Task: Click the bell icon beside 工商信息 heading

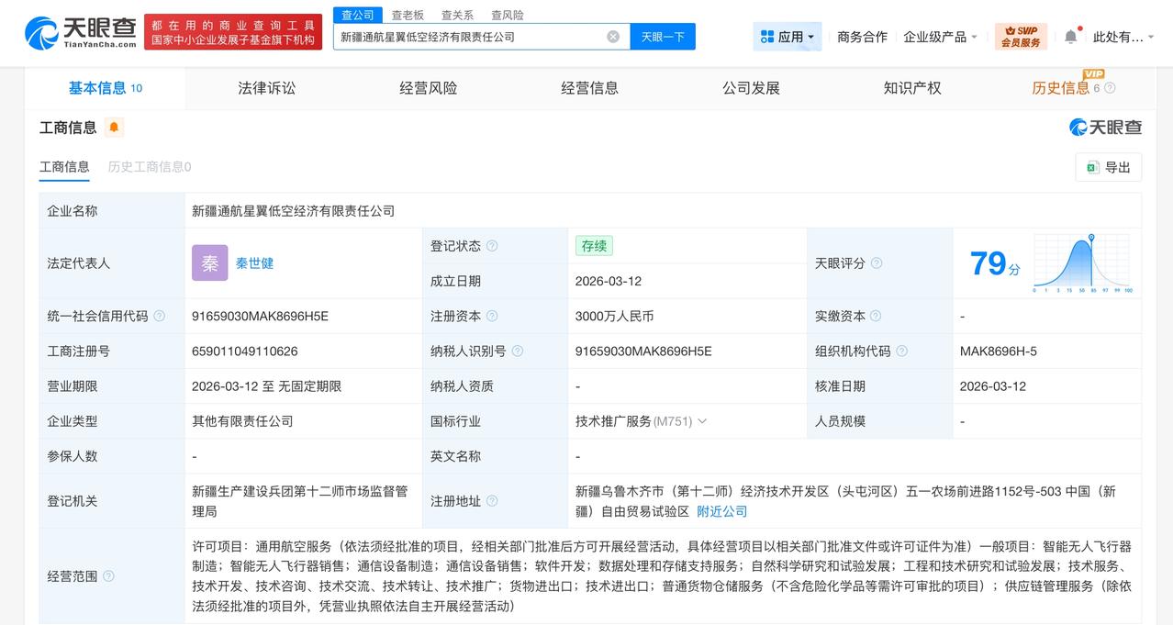Action: coord(115,128)
